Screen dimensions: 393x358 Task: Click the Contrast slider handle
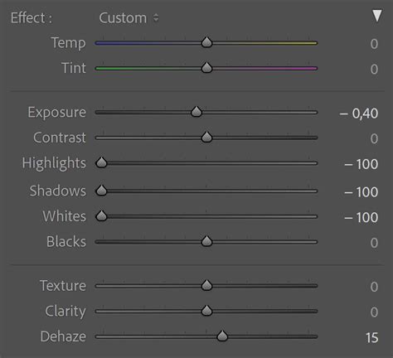(x=206, y=137)
